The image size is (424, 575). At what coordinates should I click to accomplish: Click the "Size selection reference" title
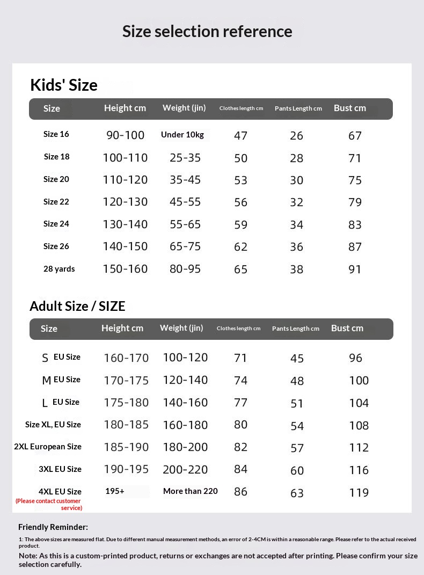click(207, 32)
